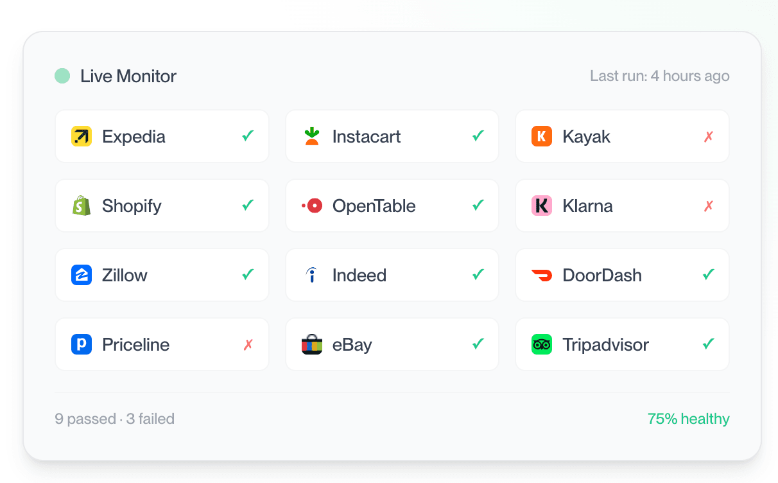
Task: Click the green checkmark beside Expedia
Action: coord(248,136)
